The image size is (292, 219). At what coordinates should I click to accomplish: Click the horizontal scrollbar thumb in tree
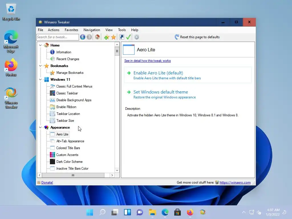(x=73, y=175)
